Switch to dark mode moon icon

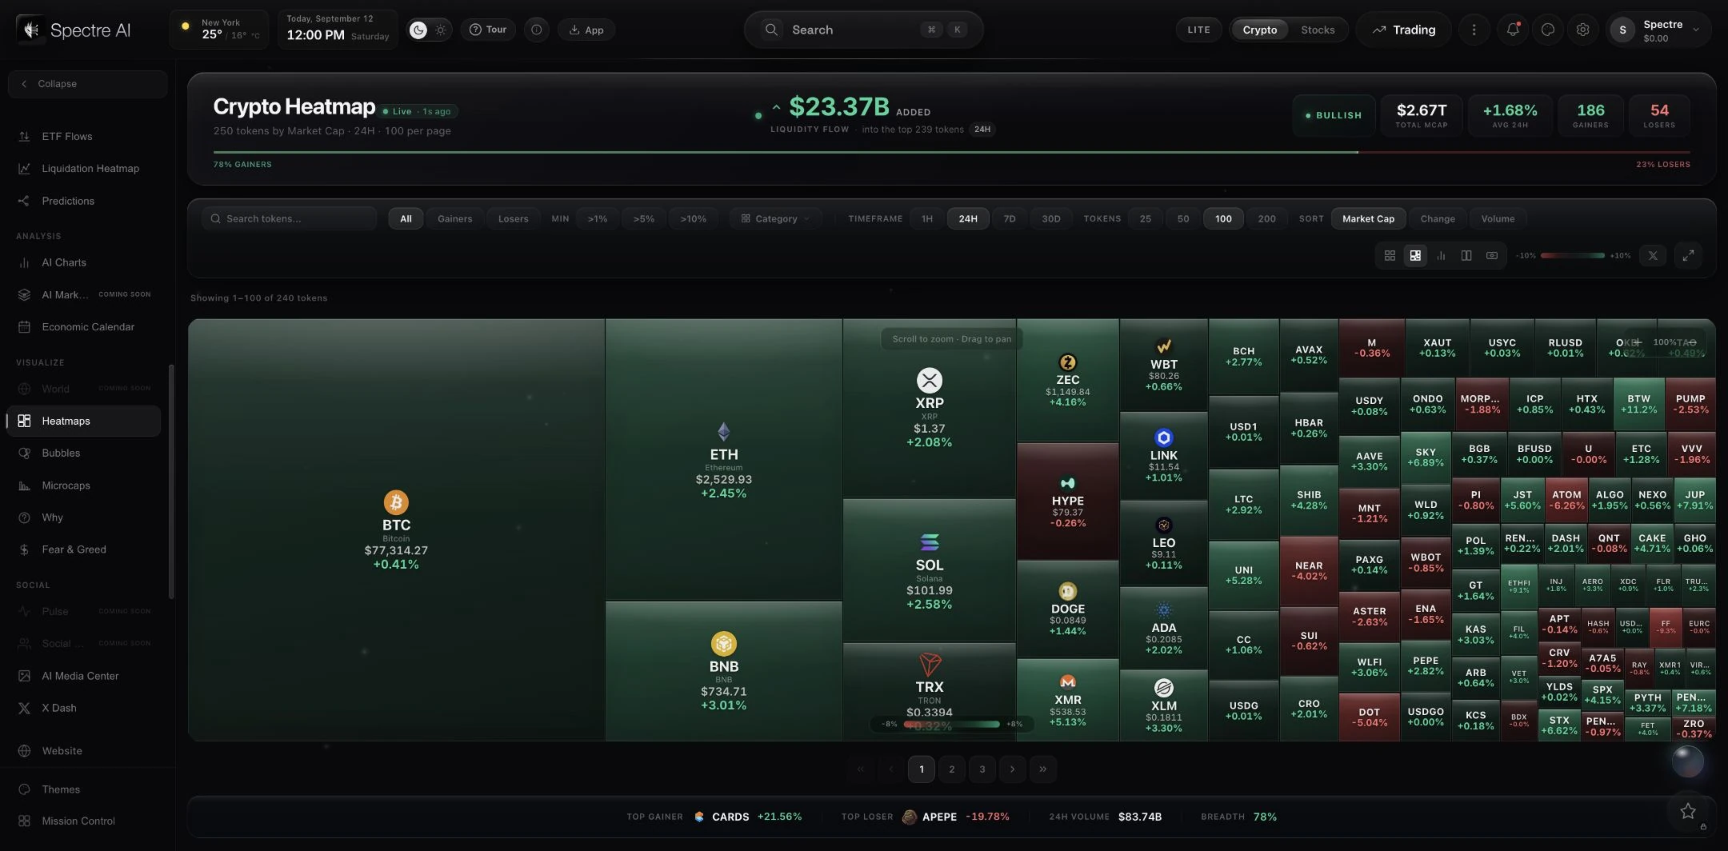click(418, 30)
